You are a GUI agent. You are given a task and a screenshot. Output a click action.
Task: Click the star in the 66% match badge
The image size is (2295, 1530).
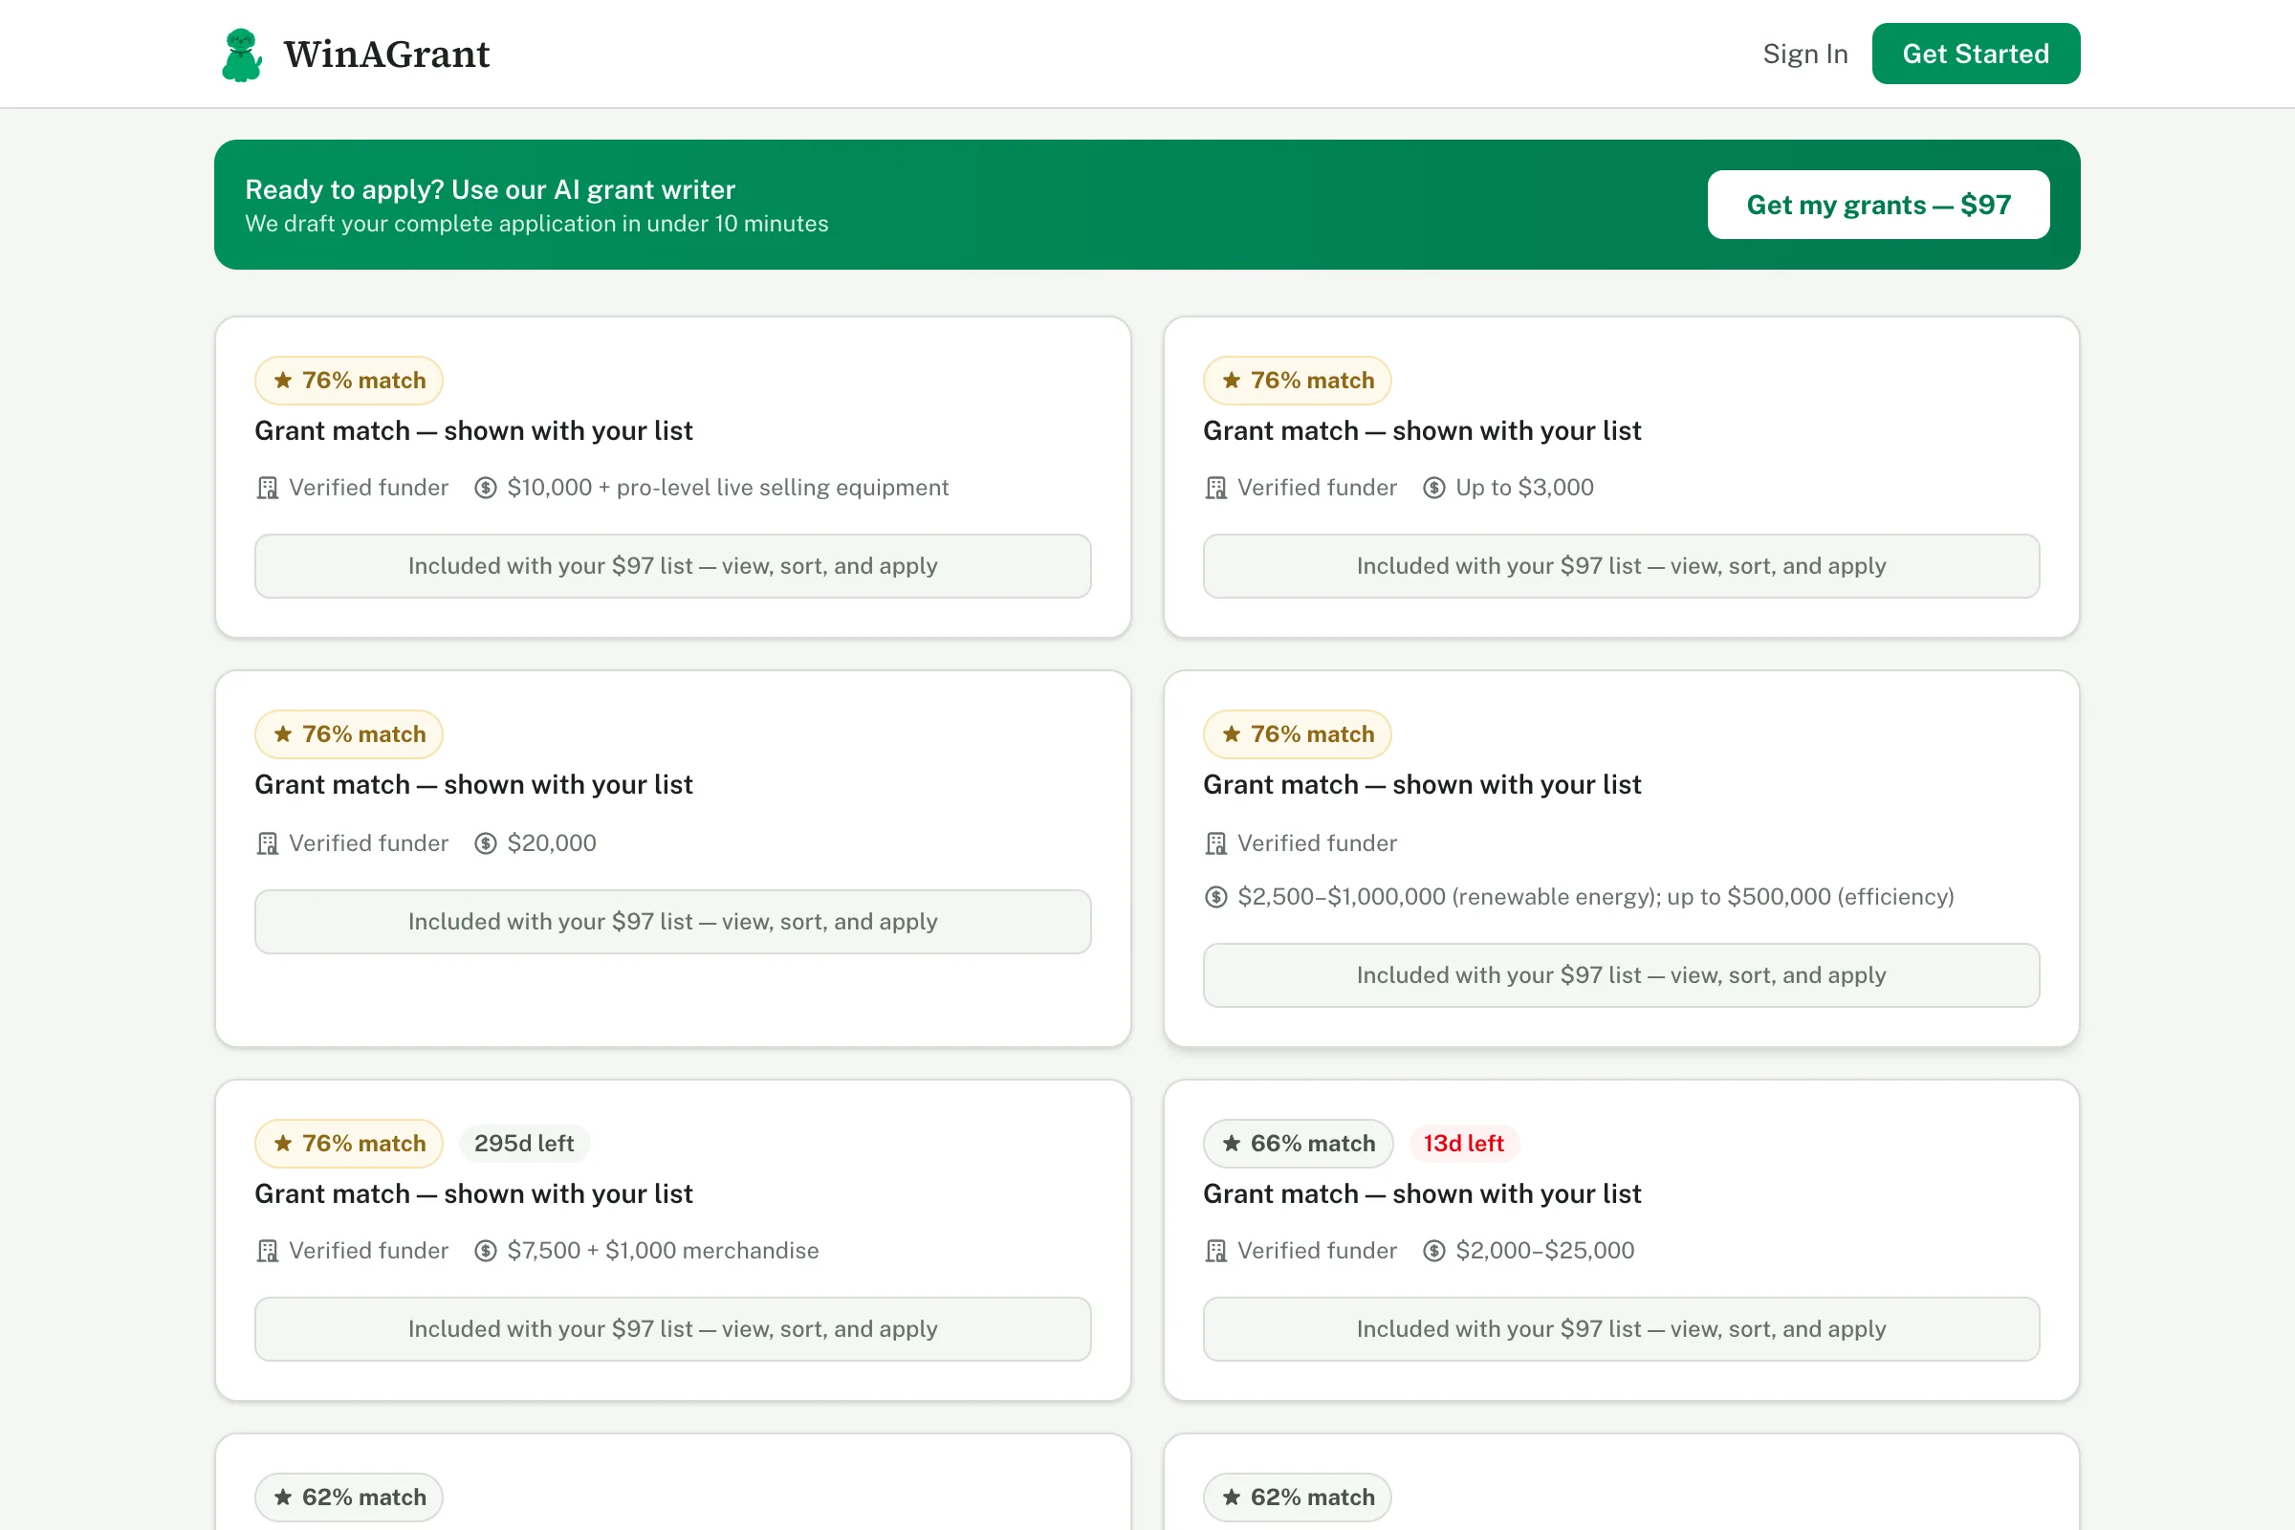tap(1232, 1144)
